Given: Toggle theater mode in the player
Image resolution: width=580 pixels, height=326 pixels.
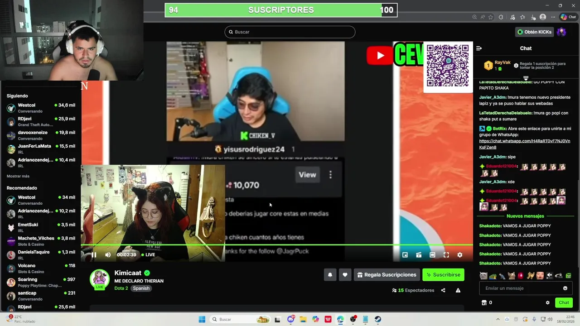Looking at the screenshot, I should point(432,255).
